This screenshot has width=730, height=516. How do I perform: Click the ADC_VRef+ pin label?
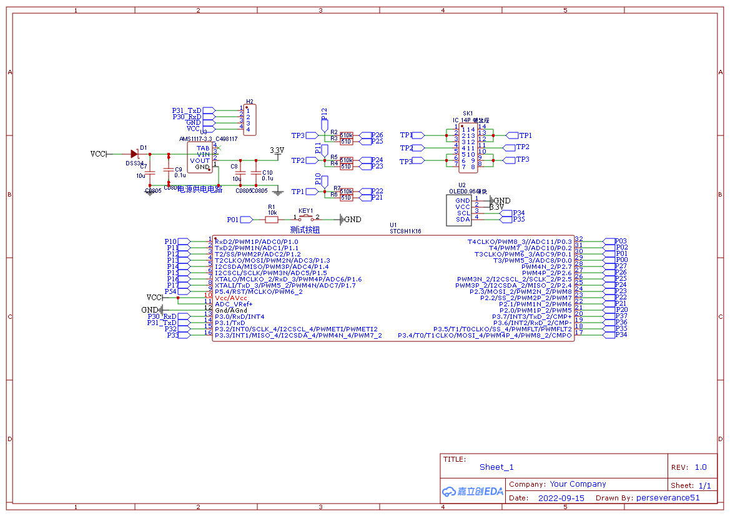pyautogui.click(x=234, y=304)
